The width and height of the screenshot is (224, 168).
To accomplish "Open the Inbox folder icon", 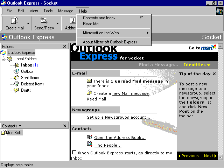I will (17, 65).
